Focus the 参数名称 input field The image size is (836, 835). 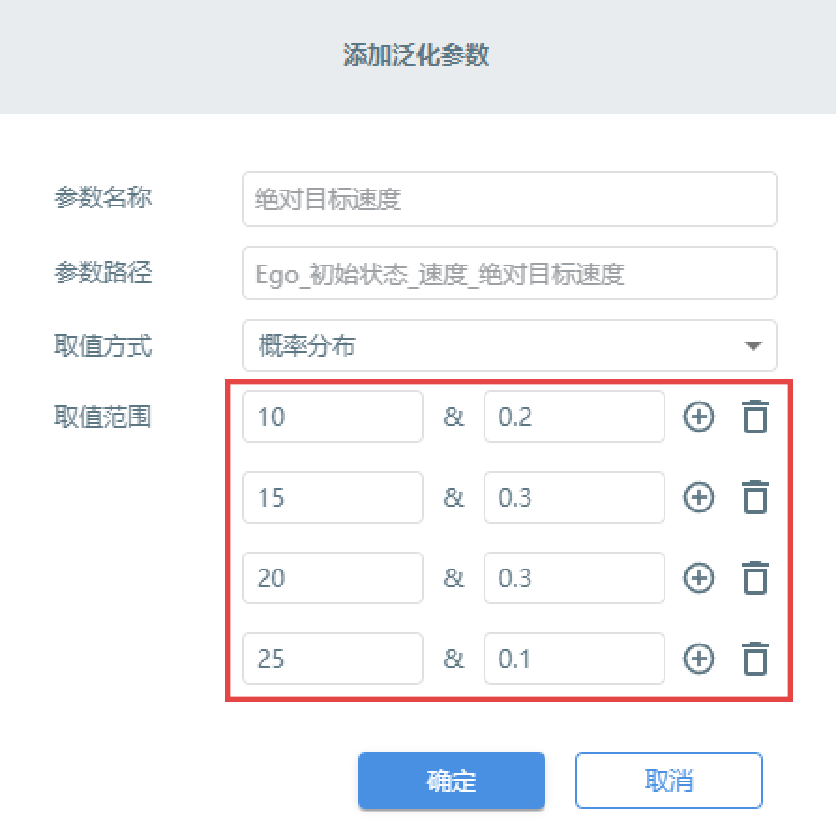(x=509, y=199)
